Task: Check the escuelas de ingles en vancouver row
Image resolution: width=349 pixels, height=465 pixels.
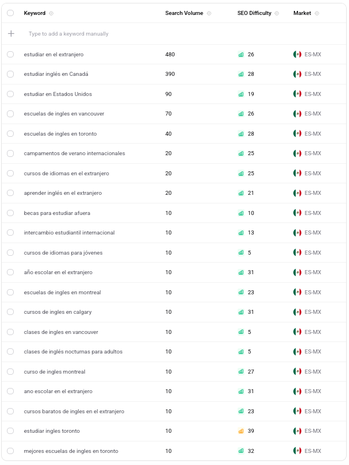Action: [10, 114]
